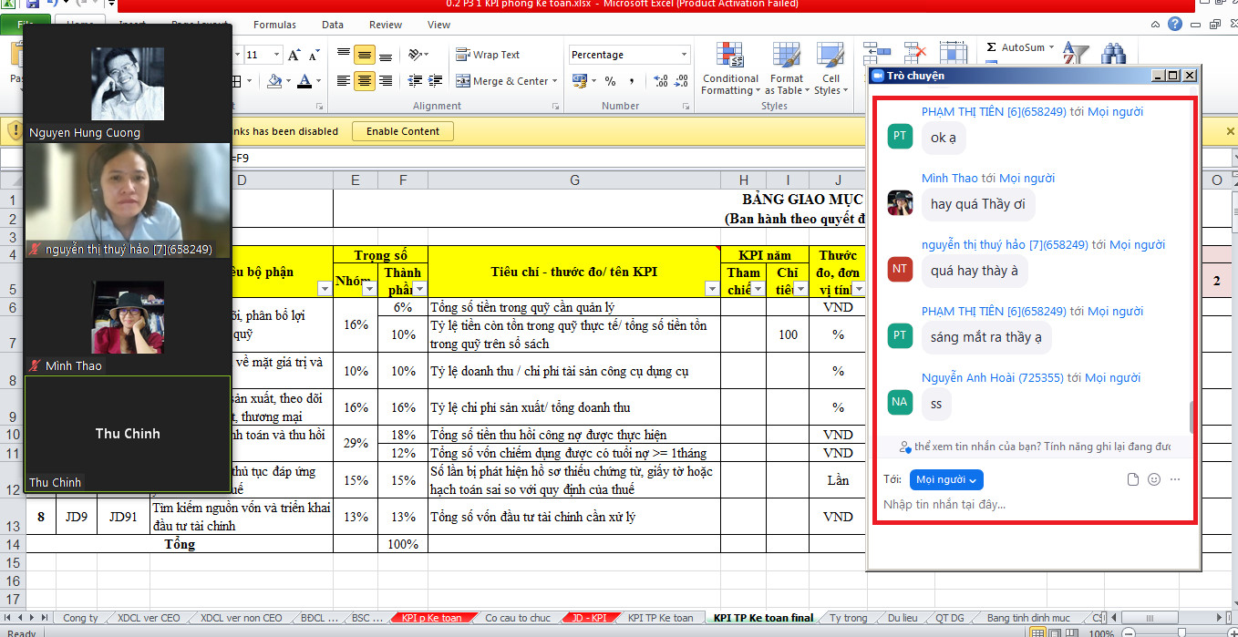The width and height of the screenshot is (1238, 637).
Task: Click the Increase Indent icon
Action: click(x=436, y=81)
